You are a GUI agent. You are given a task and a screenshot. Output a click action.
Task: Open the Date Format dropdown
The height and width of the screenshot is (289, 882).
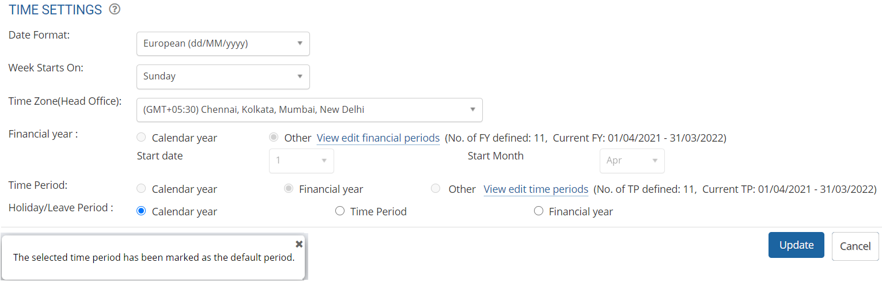click(223, 44)
